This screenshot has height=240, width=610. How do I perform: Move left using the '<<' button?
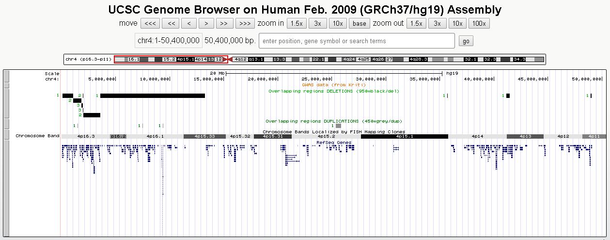tap(171, 23)
